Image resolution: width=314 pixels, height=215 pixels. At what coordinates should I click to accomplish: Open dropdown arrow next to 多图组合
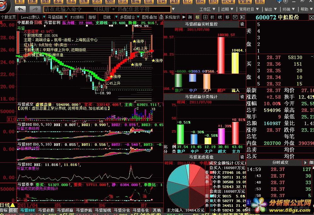138,17
